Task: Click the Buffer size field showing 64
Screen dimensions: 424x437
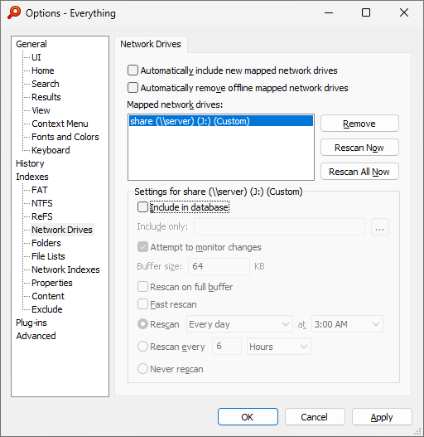Action: (x=219, y=266)
